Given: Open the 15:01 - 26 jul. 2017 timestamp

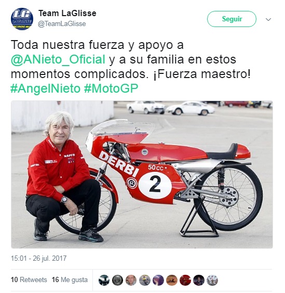Looking at the screenshot, I should pyautogui.click(x=38, y=259).
